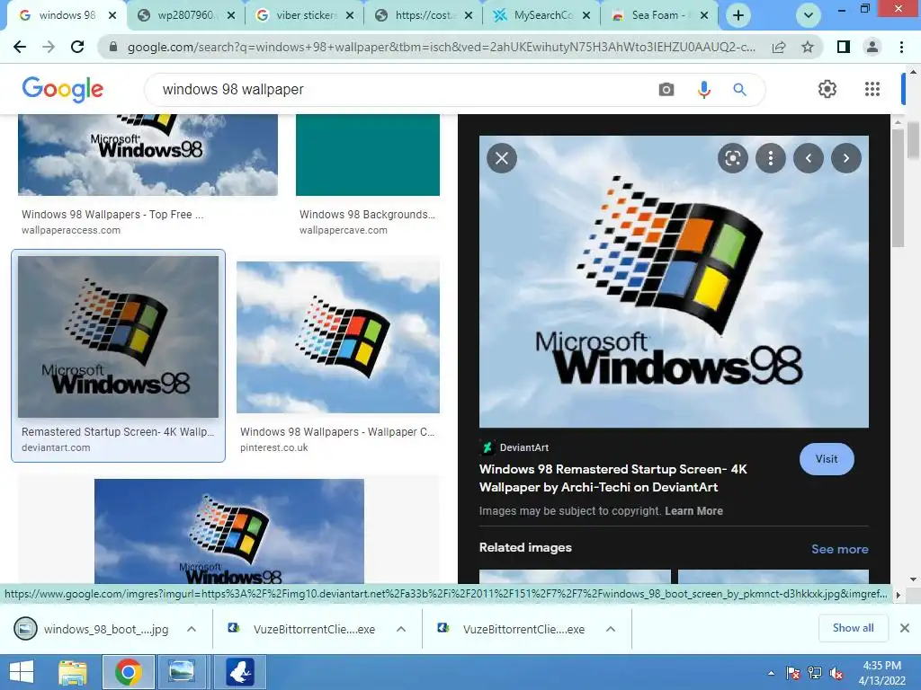Screen dimensions: 921x690
Task: Click the address bar URL
Action: [441, 47]
